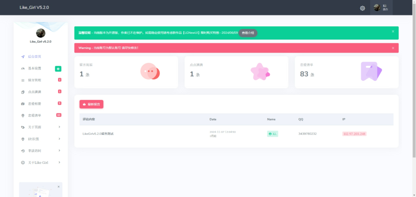Click the QQ column header
The width and height of the screenshot is (416, 197).
pos(300,119)
